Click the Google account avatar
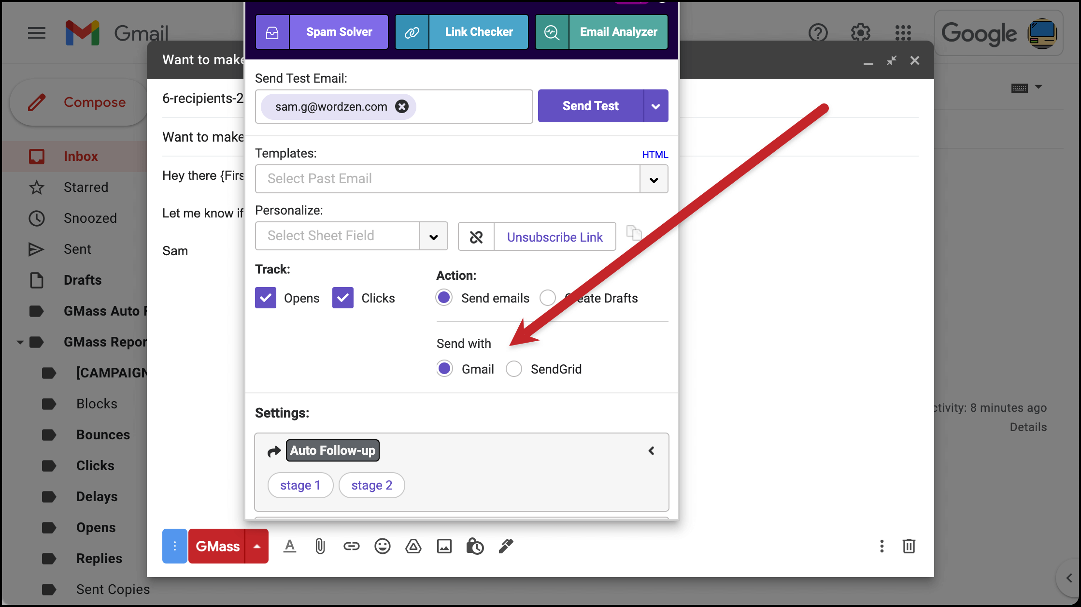The height and width of the screenshot is (607, 1081). click(1042, 33)
